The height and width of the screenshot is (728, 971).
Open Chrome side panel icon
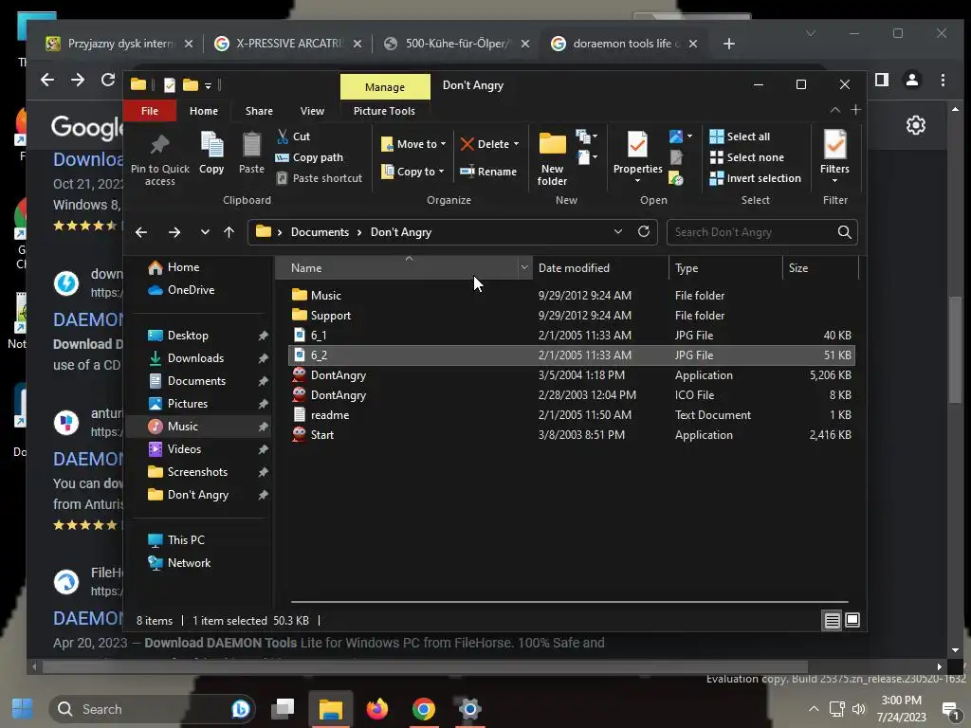[881, 80]
